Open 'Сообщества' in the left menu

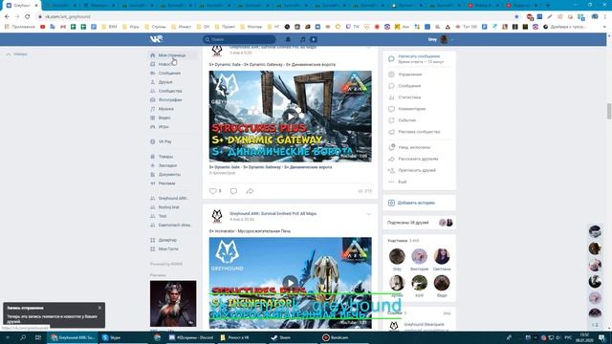click(x=170, y=91)
